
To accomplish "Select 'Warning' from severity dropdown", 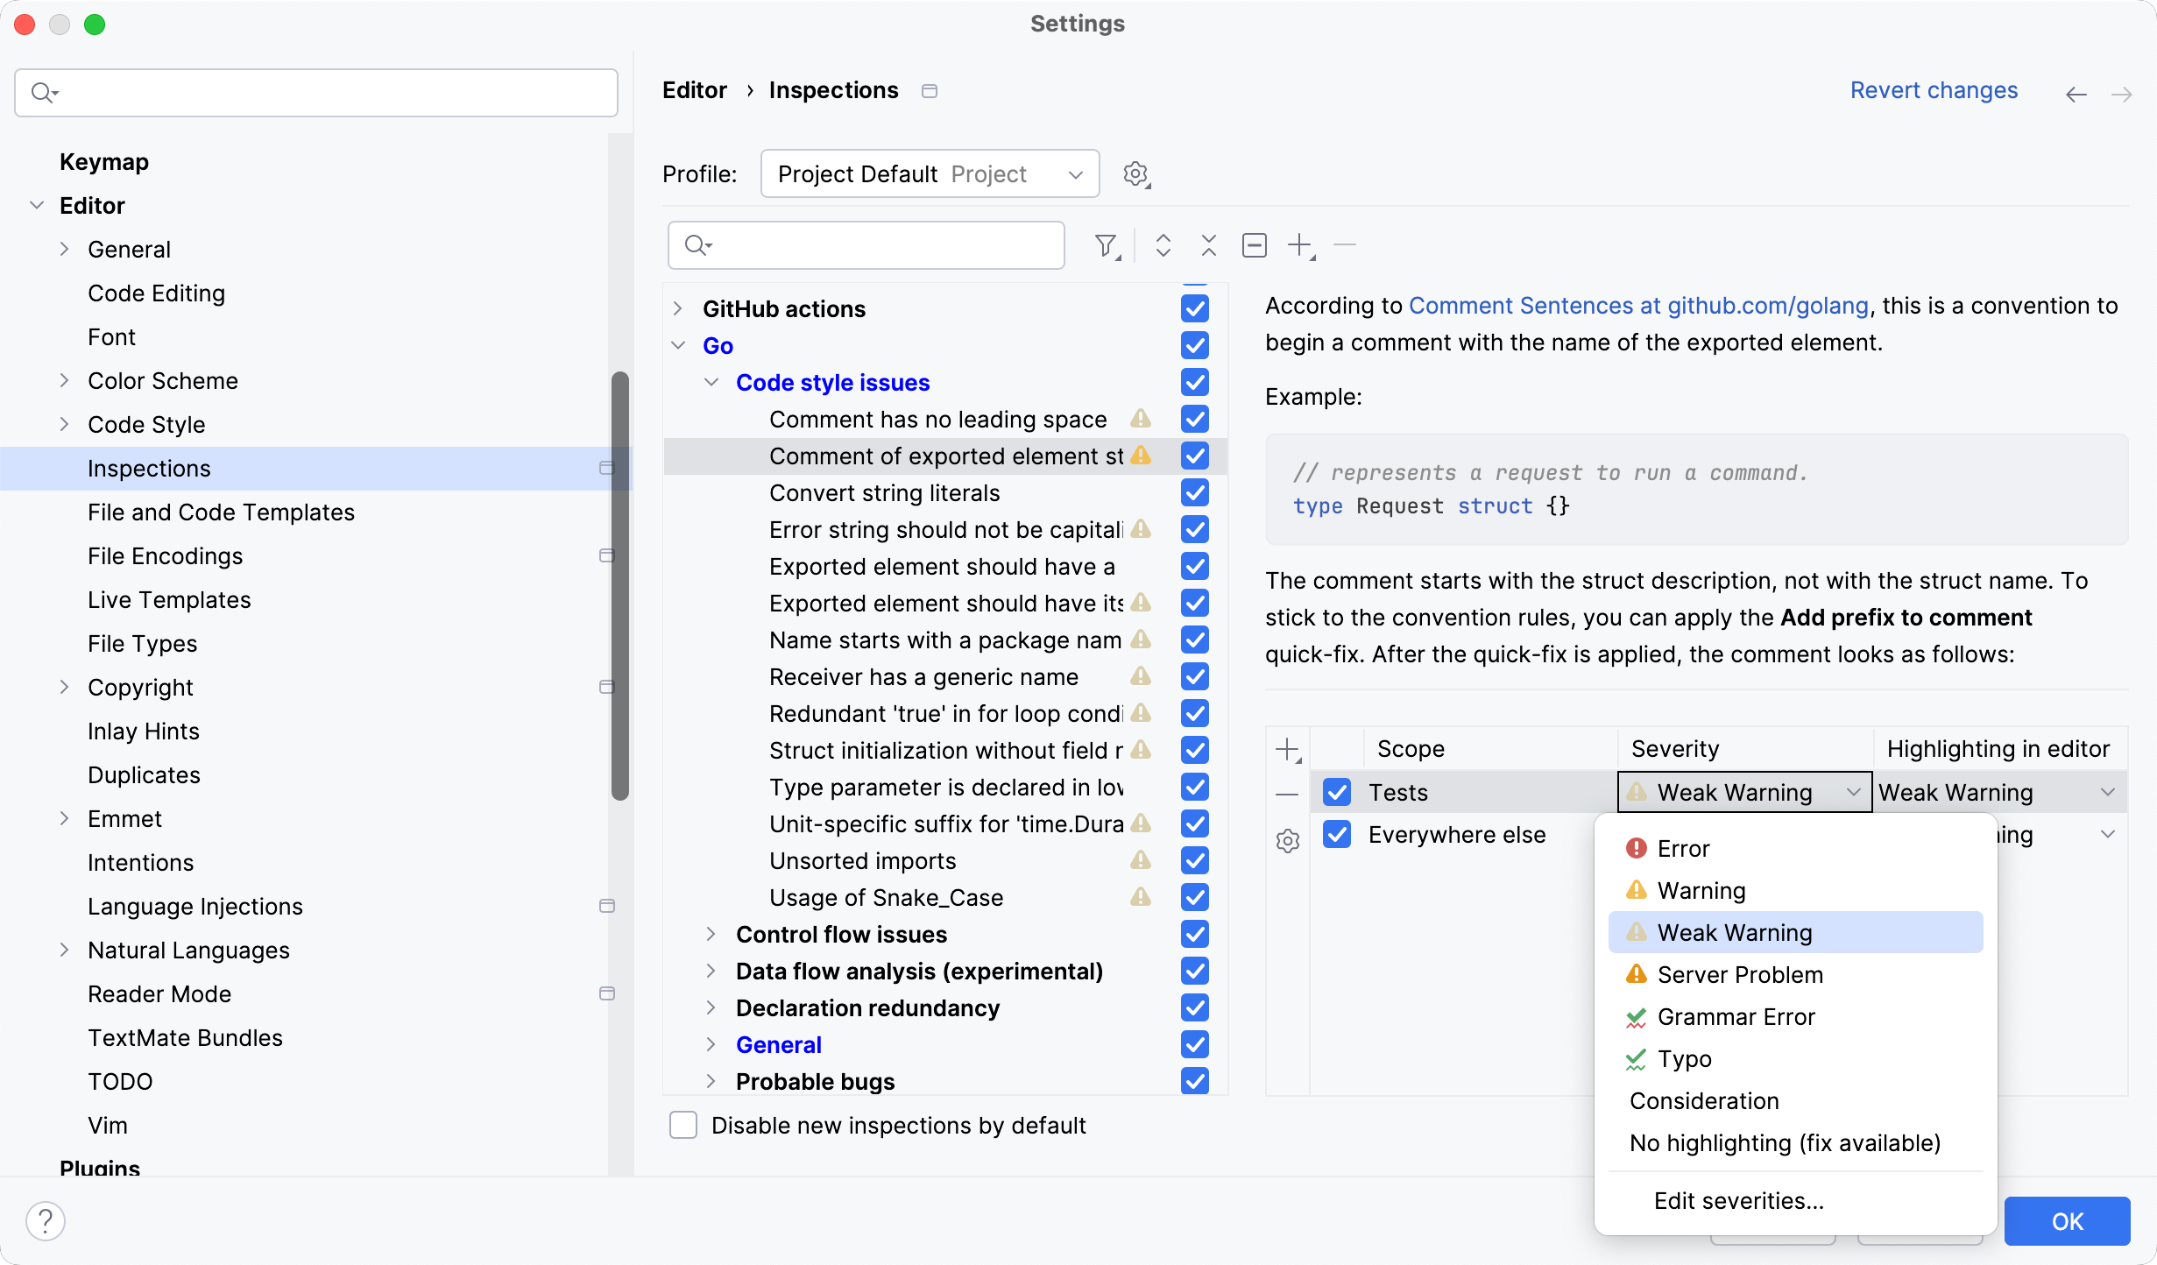I will (1701, 888).
